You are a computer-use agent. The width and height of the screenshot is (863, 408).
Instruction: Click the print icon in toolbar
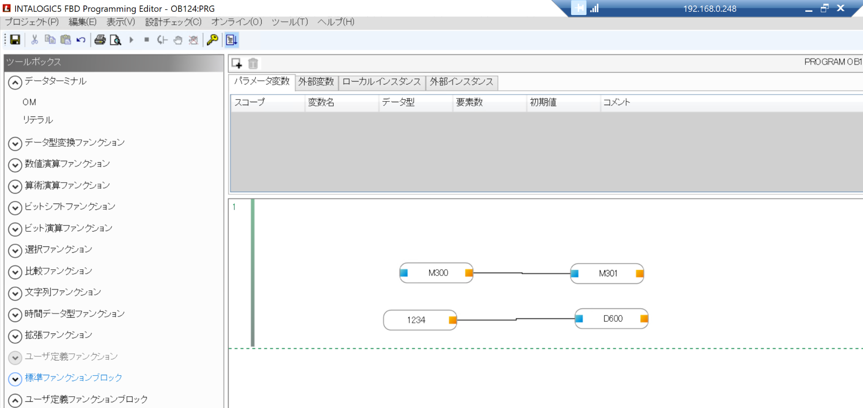pos(100,40)
